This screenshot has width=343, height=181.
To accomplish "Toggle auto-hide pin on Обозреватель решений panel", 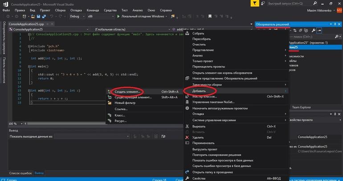I will coord(335,24).
